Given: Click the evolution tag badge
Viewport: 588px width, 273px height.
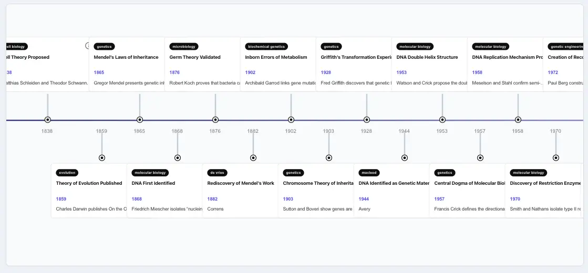Looking at the screenshot, I should (x=67, y=173).
